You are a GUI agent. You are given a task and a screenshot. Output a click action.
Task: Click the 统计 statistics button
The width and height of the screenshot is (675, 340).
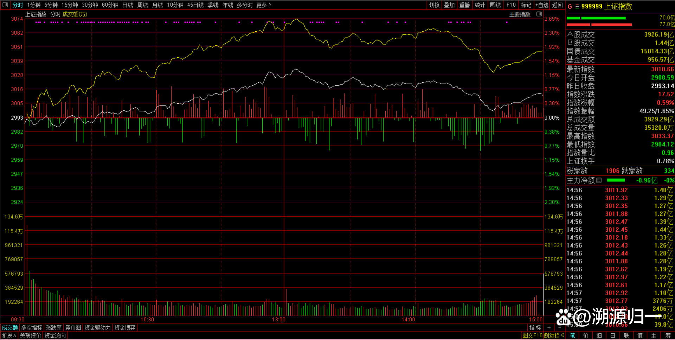pyautogui.click(x=480, y=5)
